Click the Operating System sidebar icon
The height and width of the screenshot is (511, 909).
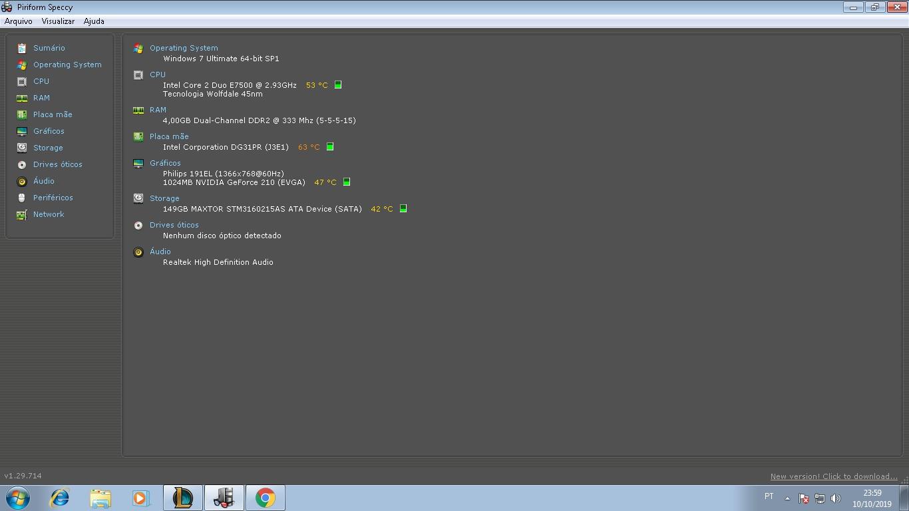pyautogui.click(x=22, y=65)
